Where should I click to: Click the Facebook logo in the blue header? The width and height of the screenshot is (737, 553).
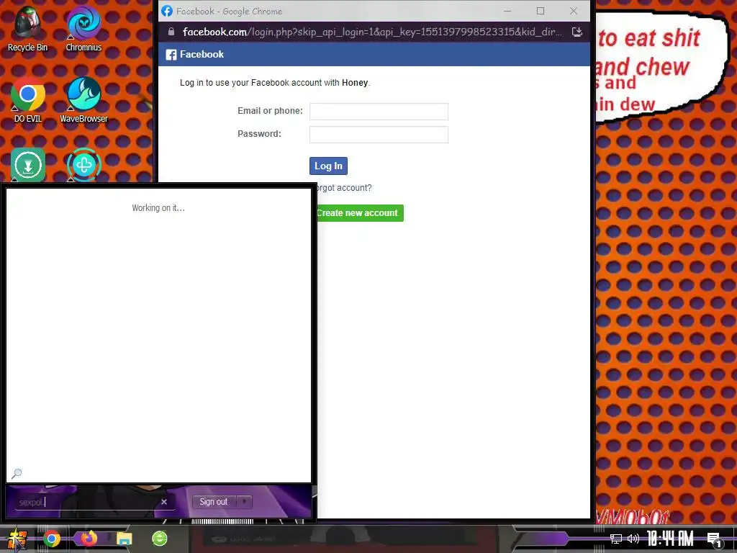171,55
